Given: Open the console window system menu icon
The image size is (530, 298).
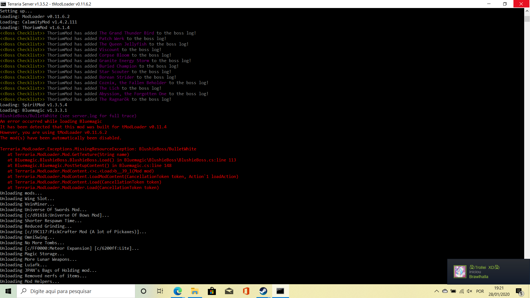Looking at the screenshot, I should pyautogui.click(x=3, y=4).
